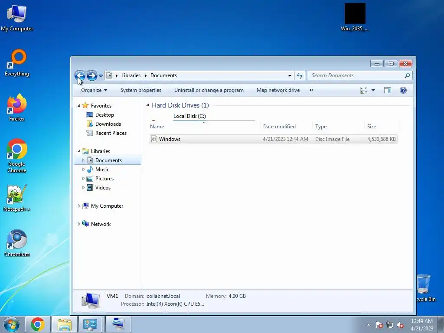Open Recent Places under Favorites
Screen dimensions: 444x333
111,133
